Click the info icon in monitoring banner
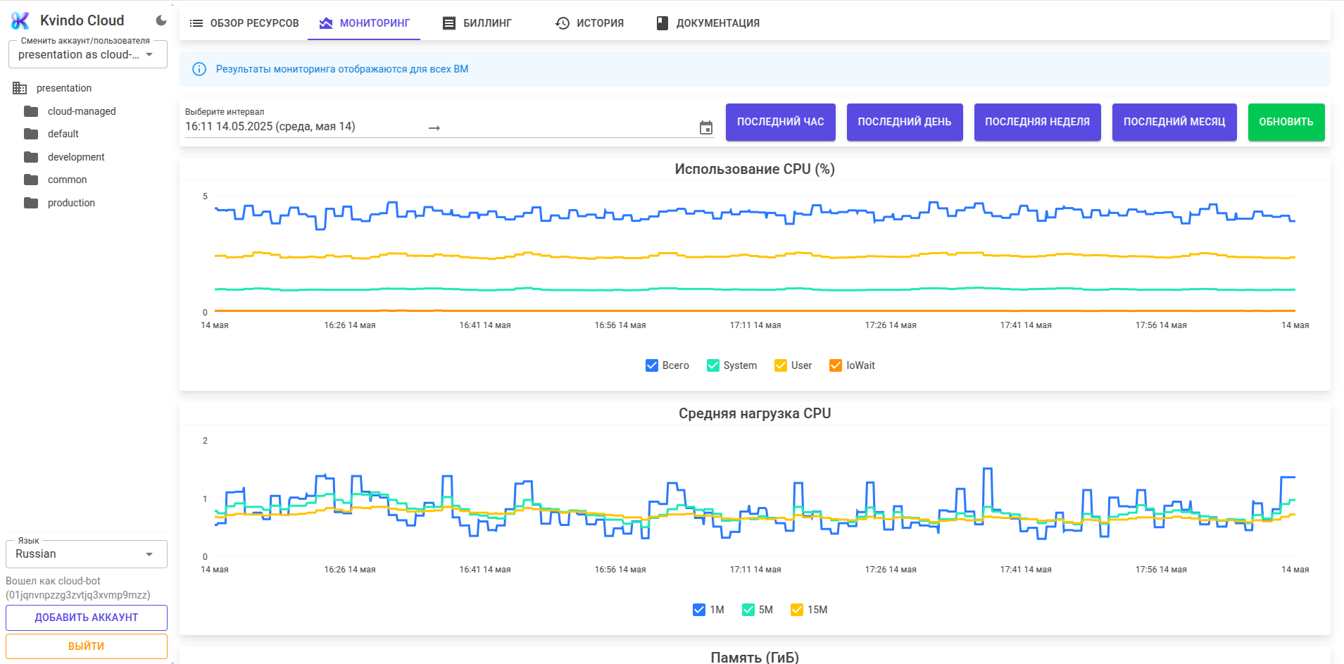Viewport: 1344px width, 664px height. point(199,69)
